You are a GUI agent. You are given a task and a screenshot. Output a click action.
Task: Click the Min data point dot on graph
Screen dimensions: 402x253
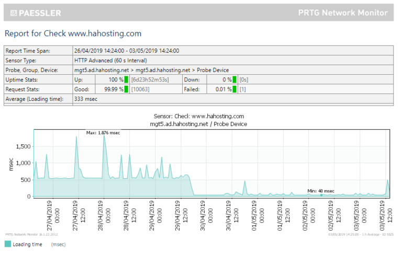click(321, 195)
